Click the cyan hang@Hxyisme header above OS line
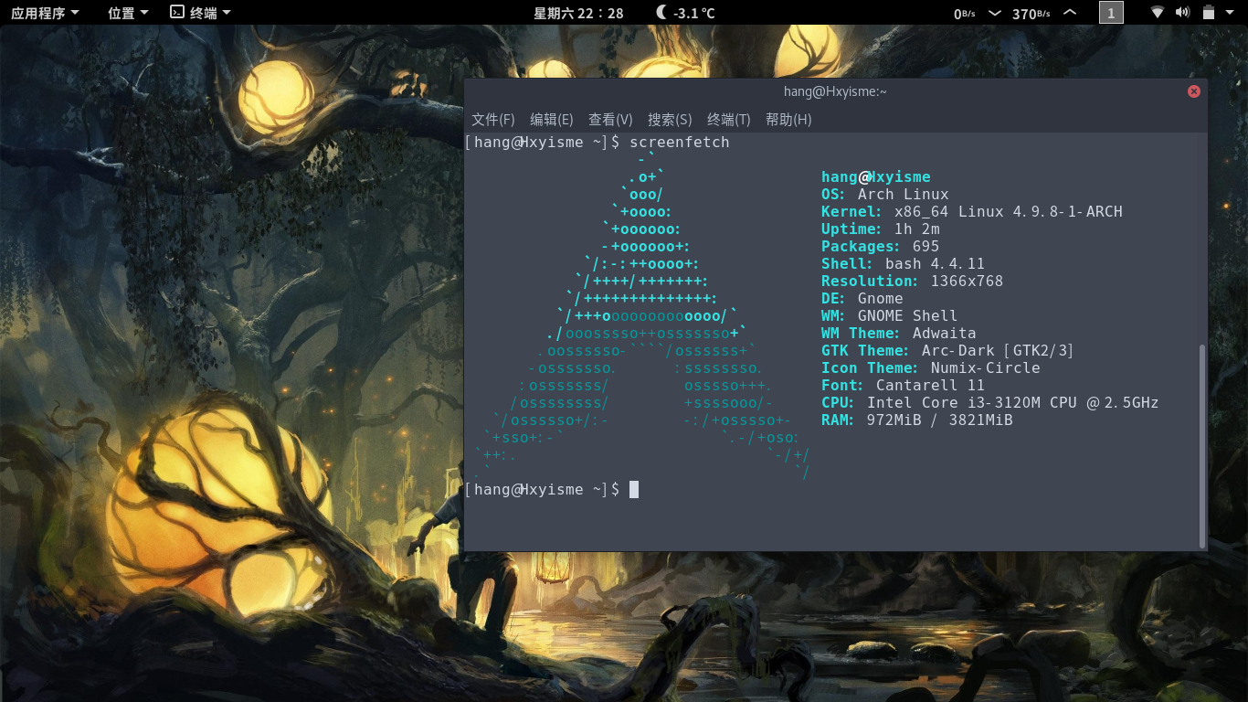1248x702 pixels. tap(875, 177)
